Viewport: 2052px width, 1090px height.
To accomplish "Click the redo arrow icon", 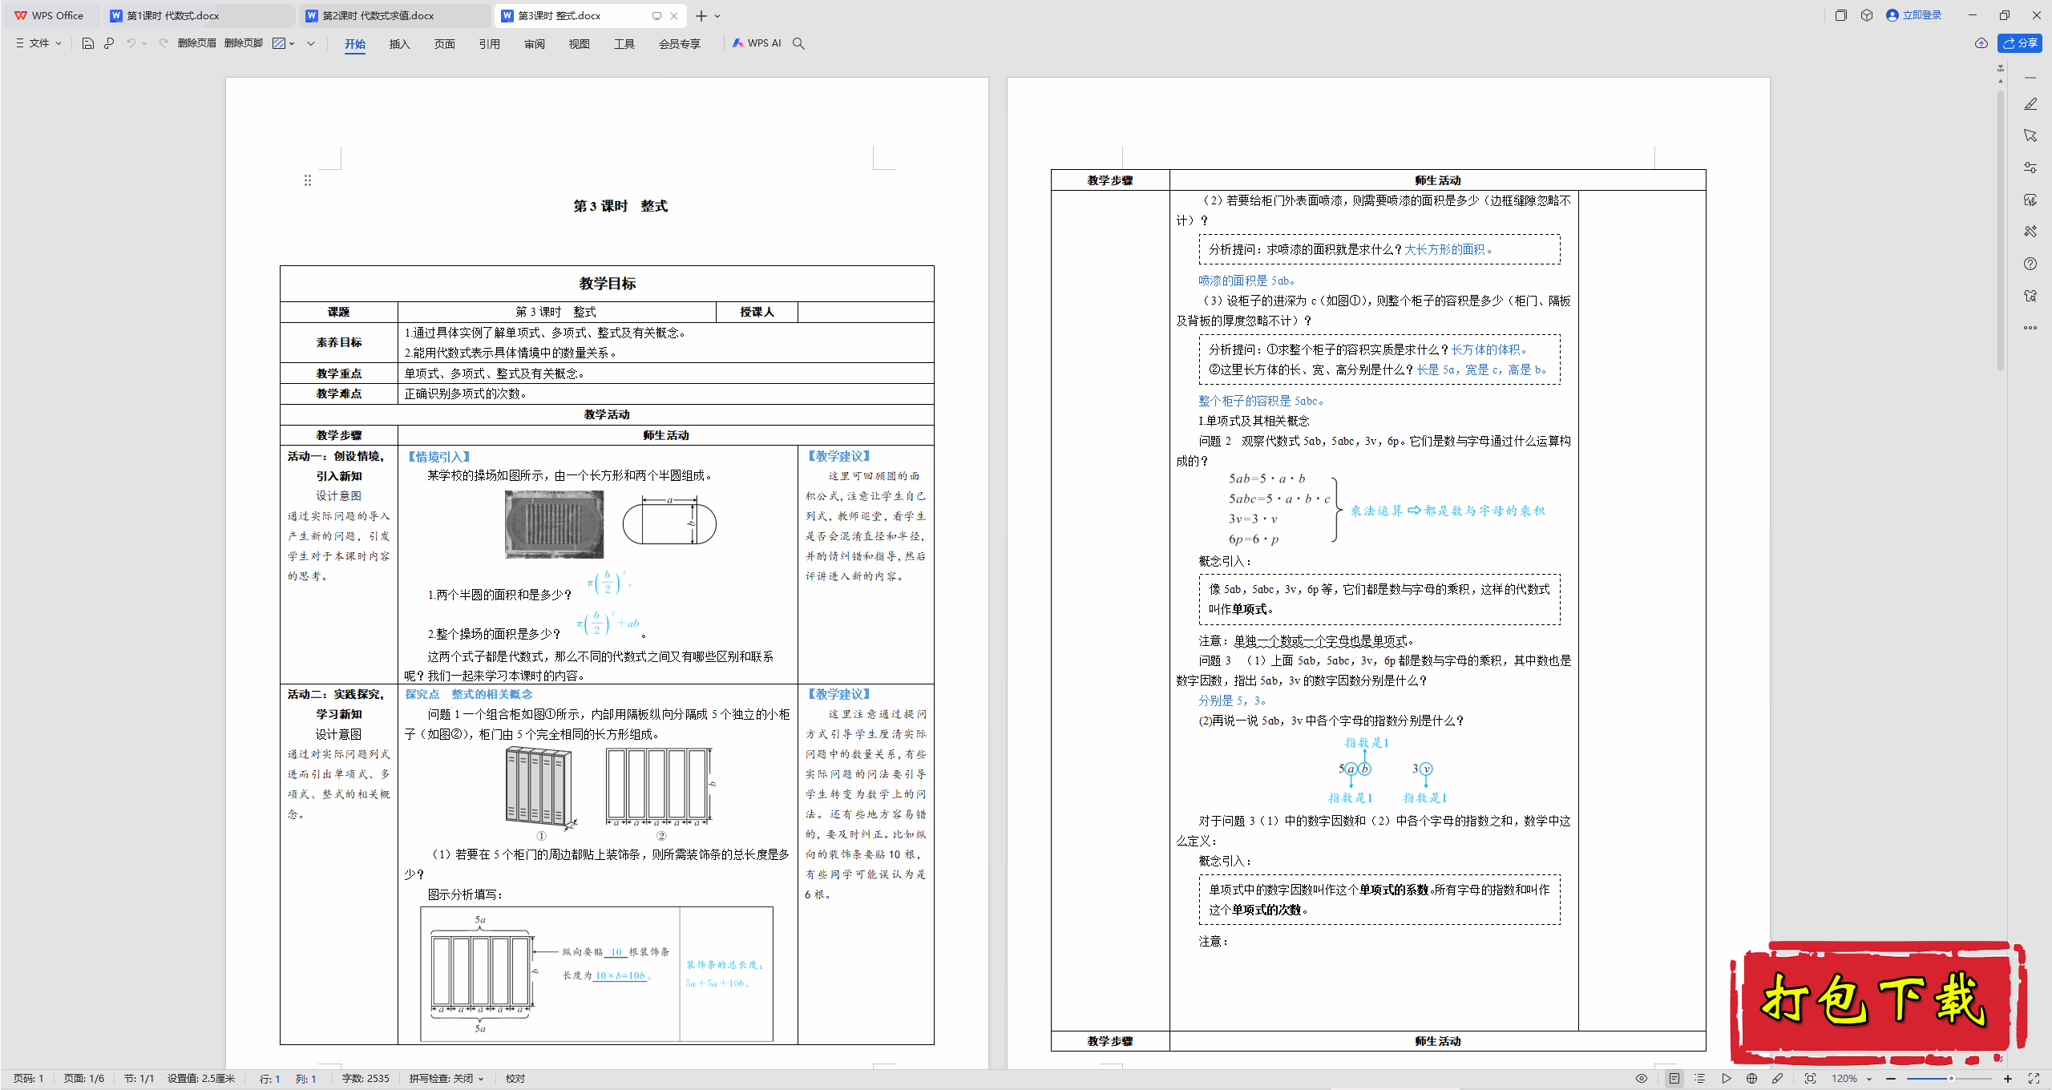I will tap(164, 43).
